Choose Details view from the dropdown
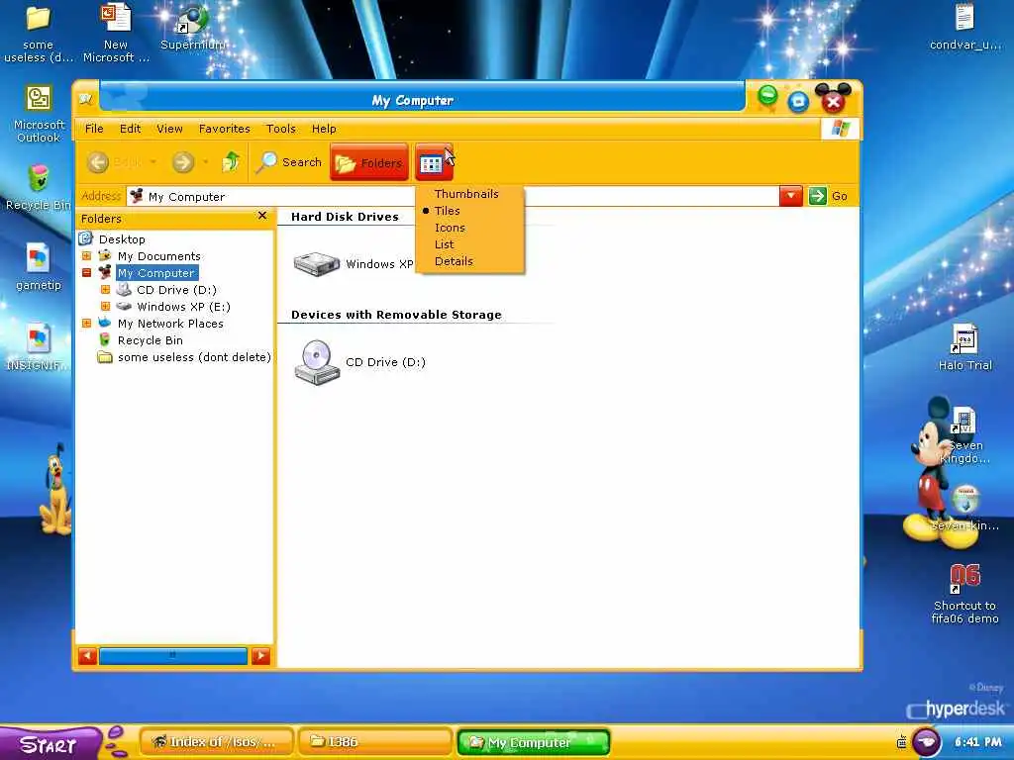Image resolution: width=1014 pixels, height=760 pixels. tap(454, 261)
